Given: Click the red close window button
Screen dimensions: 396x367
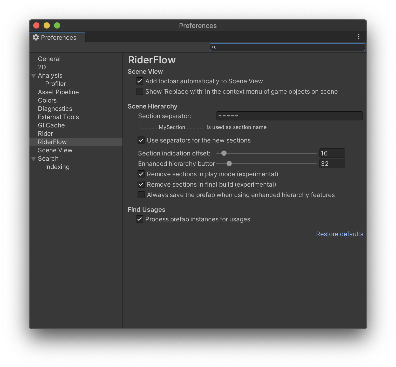Looking at the screenshot, I should pos(36,25).
